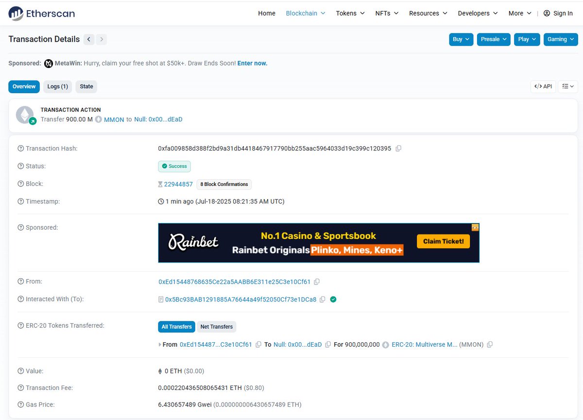Click Sign In
Viewport: 583px width, 420px height.
(x=558, y=14)
